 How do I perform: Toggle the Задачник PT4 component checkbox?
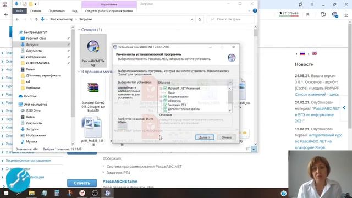click(x=166, y=105)
